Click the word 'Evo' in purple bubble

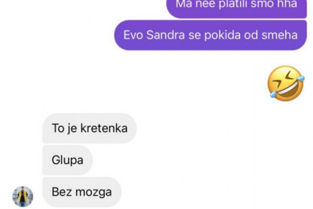tap(133, 35)
